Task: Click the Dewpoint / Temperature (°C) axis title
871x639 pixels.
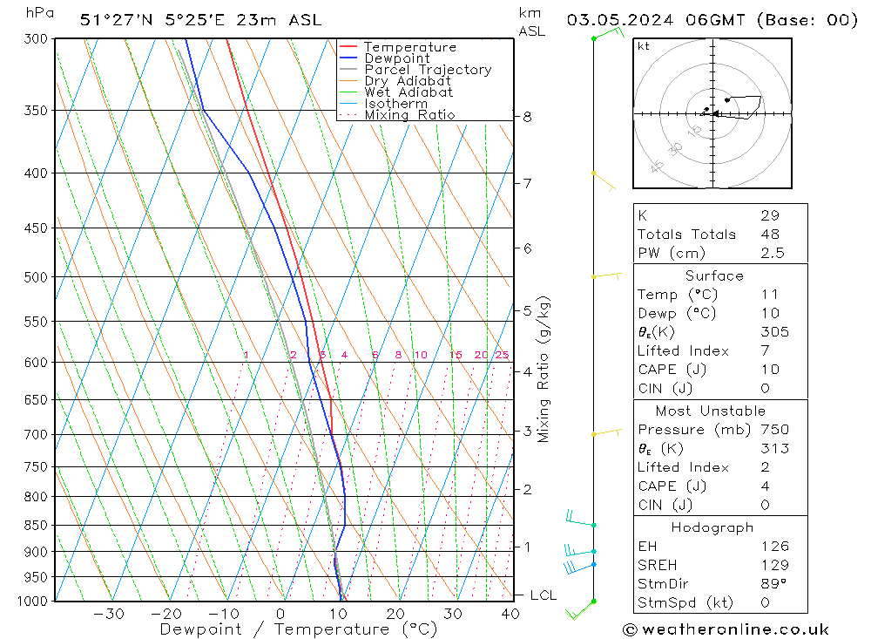Action: tap(298, 629)
